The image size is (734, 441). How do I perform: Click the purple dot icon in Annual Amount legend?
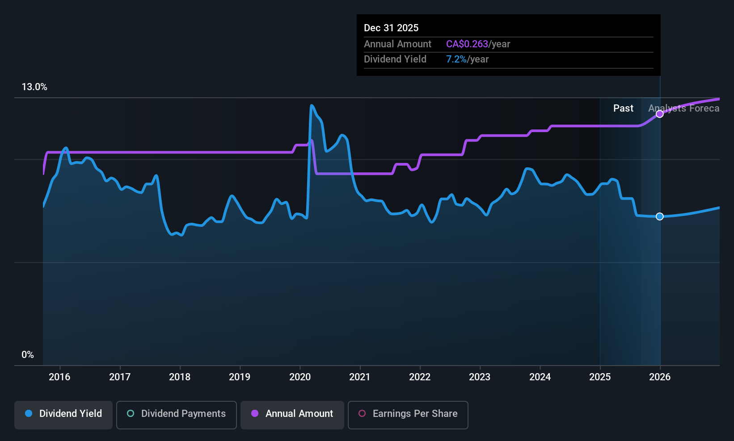point(254,414)
